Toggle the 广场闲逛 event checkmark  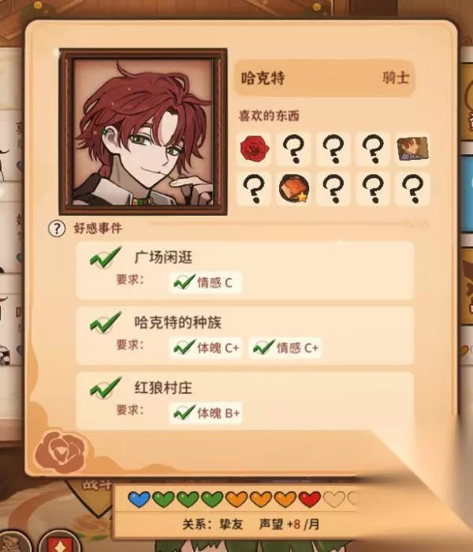[106, 257]
